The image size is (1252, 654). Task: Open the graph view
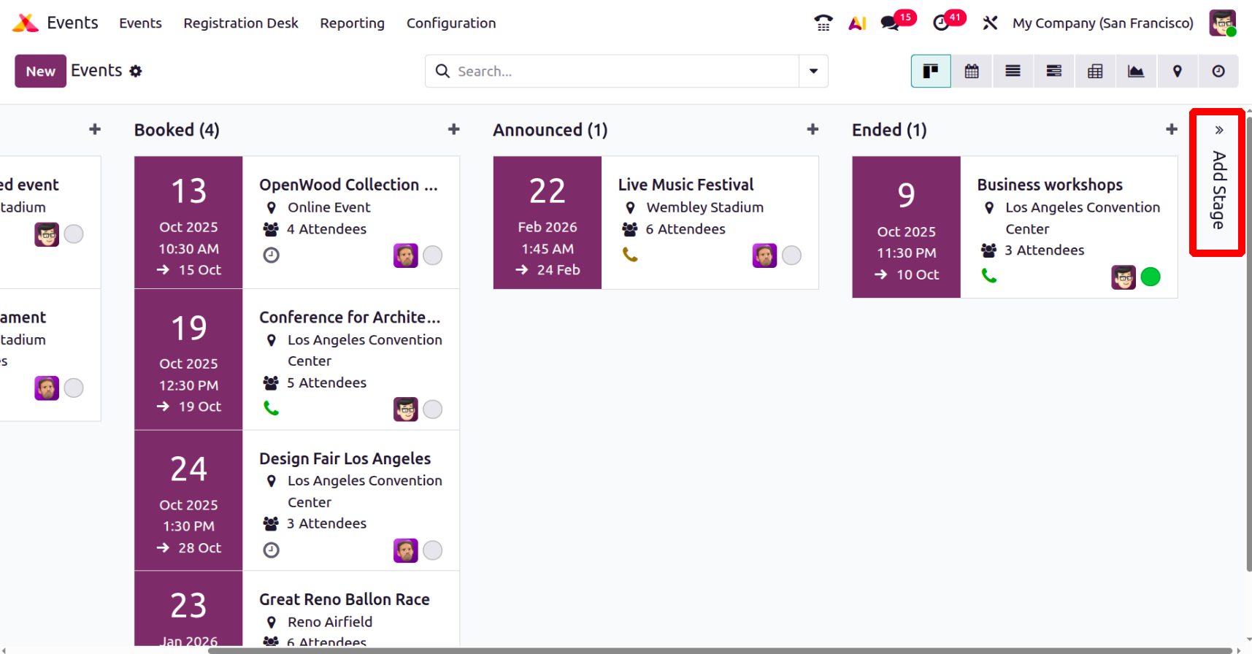tap(1136, 72)
